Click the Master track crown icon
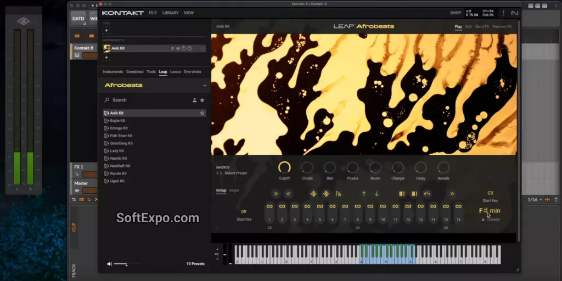The height and width of the screenshot is (281, 562). click(77, 190)
